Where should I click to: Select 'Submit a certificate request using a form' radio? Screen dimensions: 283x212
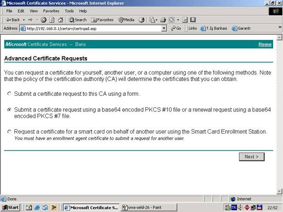tap(10, 94)
